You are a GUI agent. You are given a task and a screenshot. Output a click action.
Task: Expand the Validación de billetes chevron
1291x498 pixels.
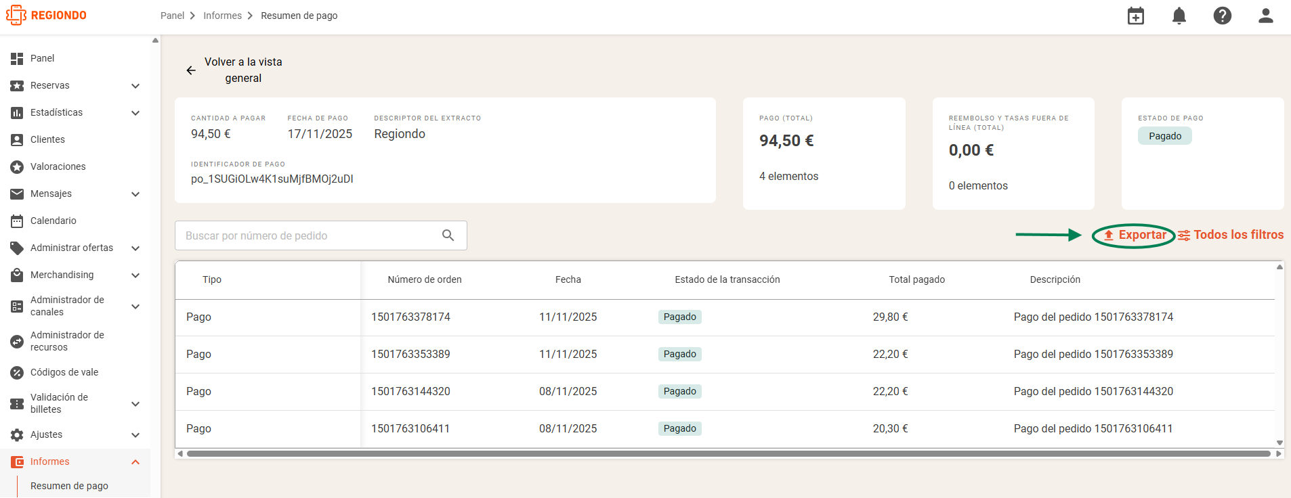click(x=135, y=404)
